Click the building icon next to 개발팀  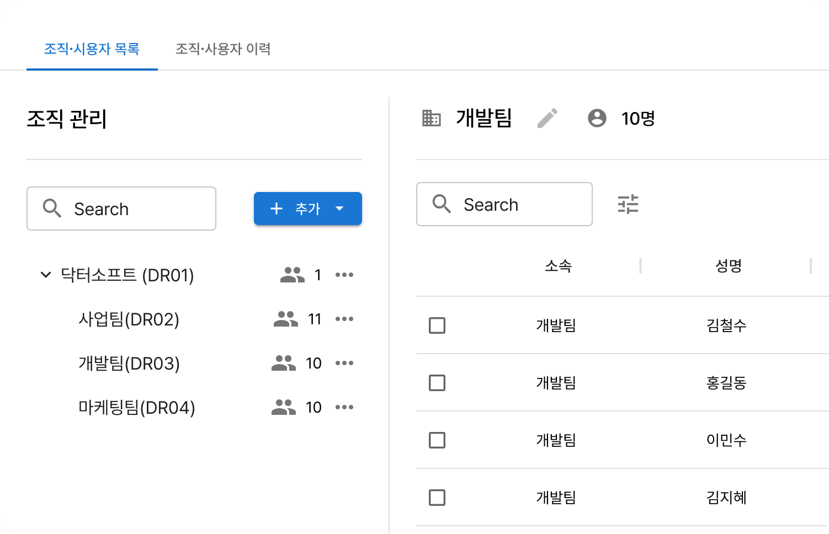click(x=432, y=118)
